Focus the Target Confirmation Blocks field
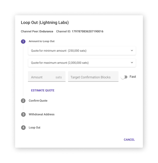Image resolution: width=158 pixels, height=163 pixels. click(93, 77)
